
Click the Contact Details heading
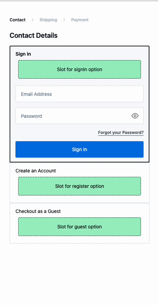click(34, 36)
